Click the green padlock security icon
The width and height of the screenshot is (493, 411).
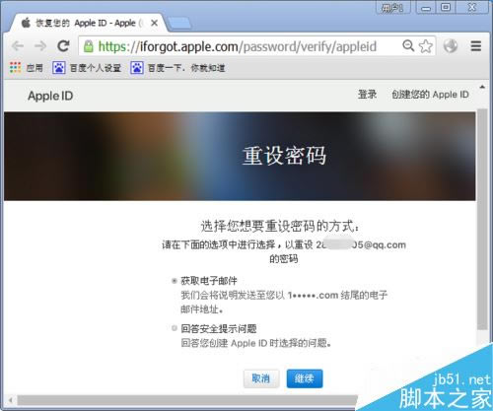click(x=88, y=46)
